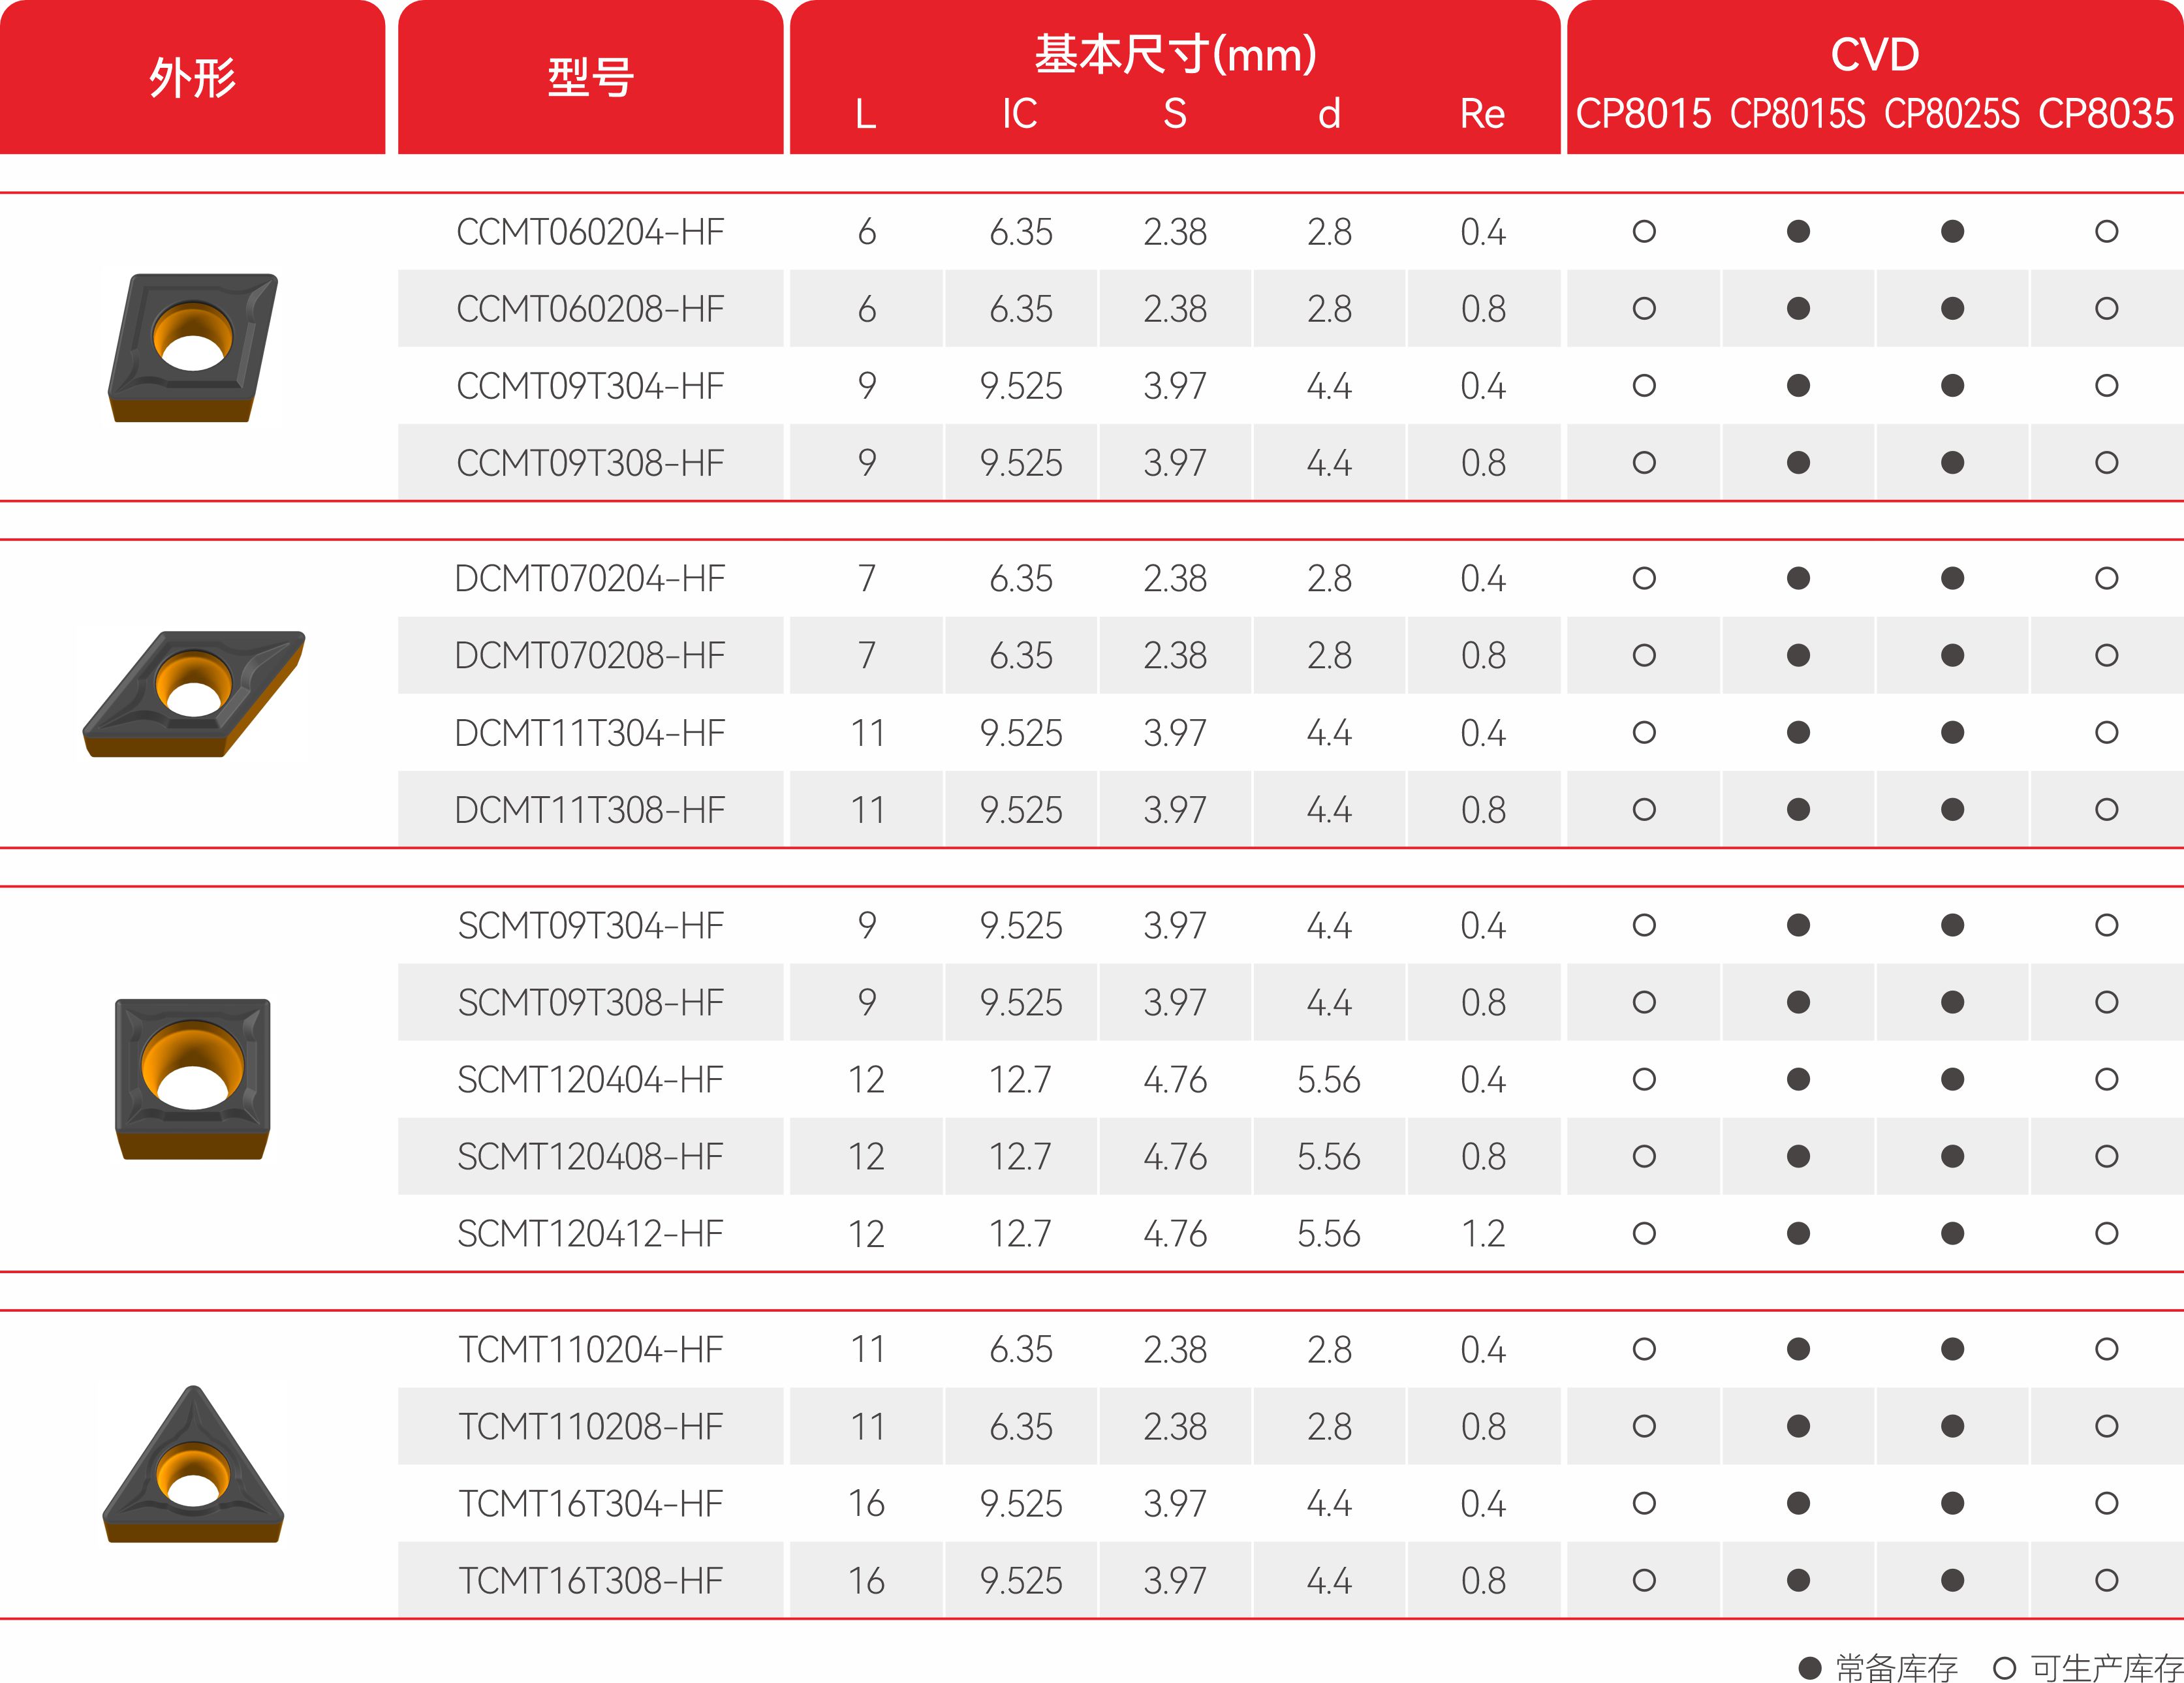The image size is (2184, 1683).
Task: Click the hollow CP8015 circle for DCMT070208-HF
Action: (x=1644, y=655)
